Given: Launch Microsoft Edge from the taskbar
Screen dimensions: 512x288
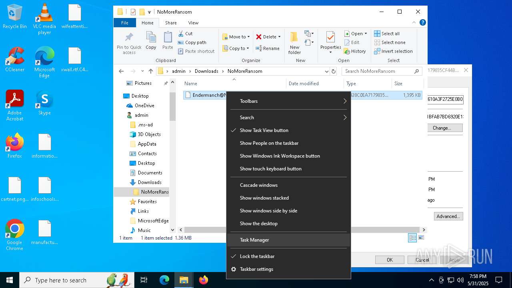Looking at the screenshot, I should [x=164, y=280].
